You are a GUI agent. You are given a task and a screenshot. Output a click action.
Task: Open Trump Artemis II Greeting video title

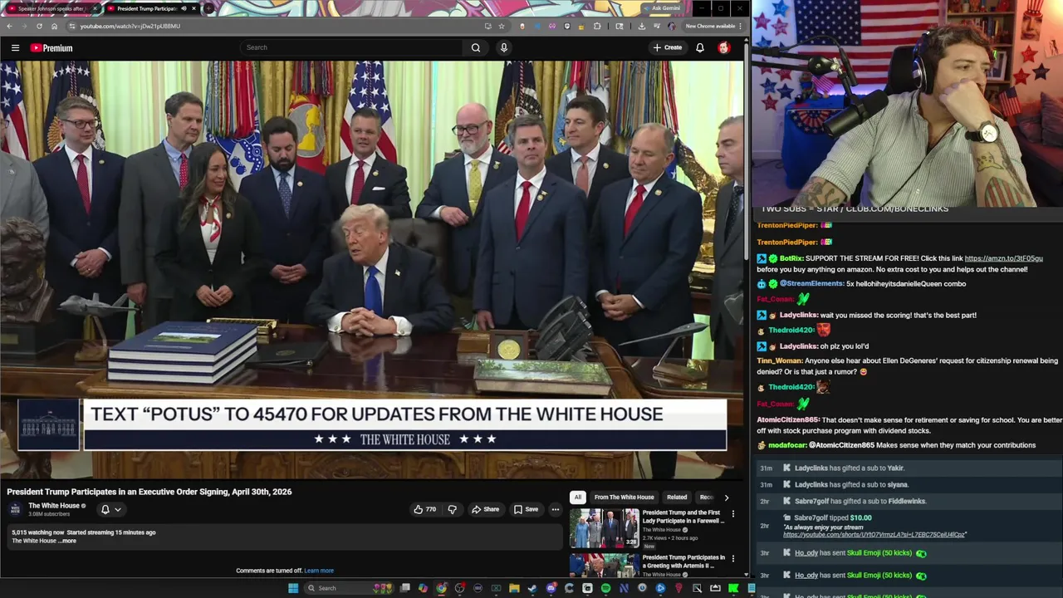tap(683, 561)
